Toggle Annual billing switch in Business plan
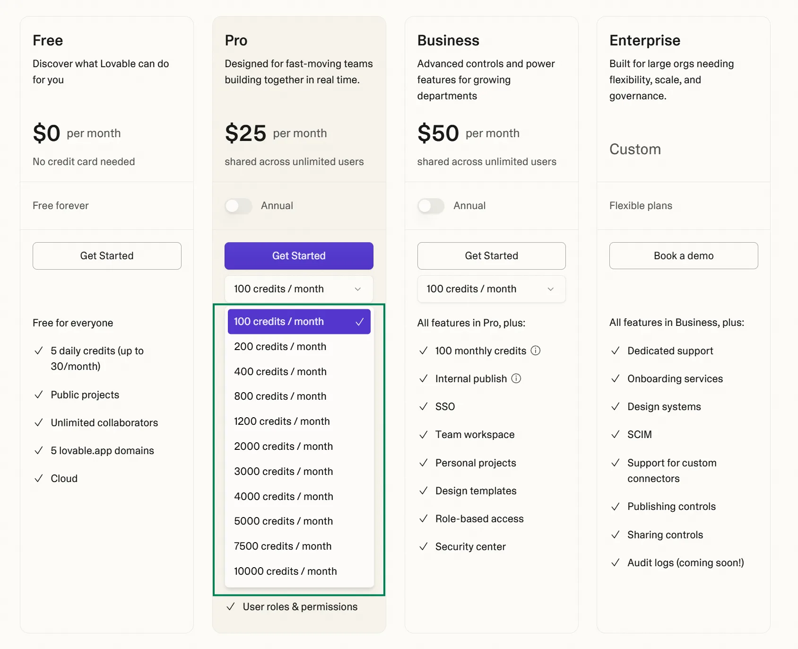This screenshot has height=649, width=798. (x=431, y=206)
